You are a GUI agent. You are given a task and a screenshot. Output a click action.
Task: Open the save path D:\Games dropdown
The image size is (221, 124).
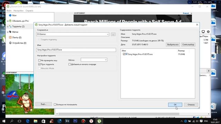[107, 34]
